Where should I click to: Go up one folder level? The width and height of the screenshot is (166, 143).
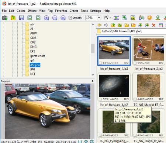coord(113,25)
